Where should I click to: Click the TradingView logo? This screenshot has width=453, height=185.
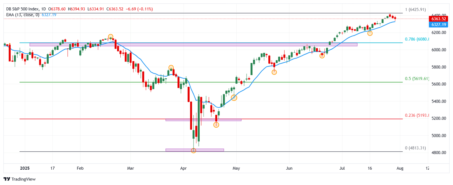pyautogui.click(x=19, y=179)
